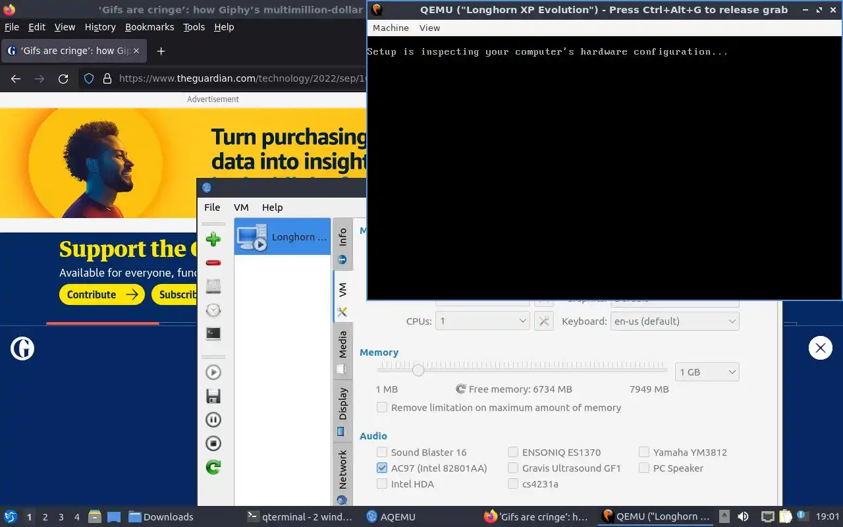Switch to workspace 3 in the taskbar pager
The image size is (843, 527).
coord(61,517)
